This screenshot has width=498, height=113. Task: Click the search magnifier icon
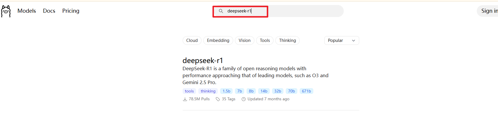click(221, 11)
